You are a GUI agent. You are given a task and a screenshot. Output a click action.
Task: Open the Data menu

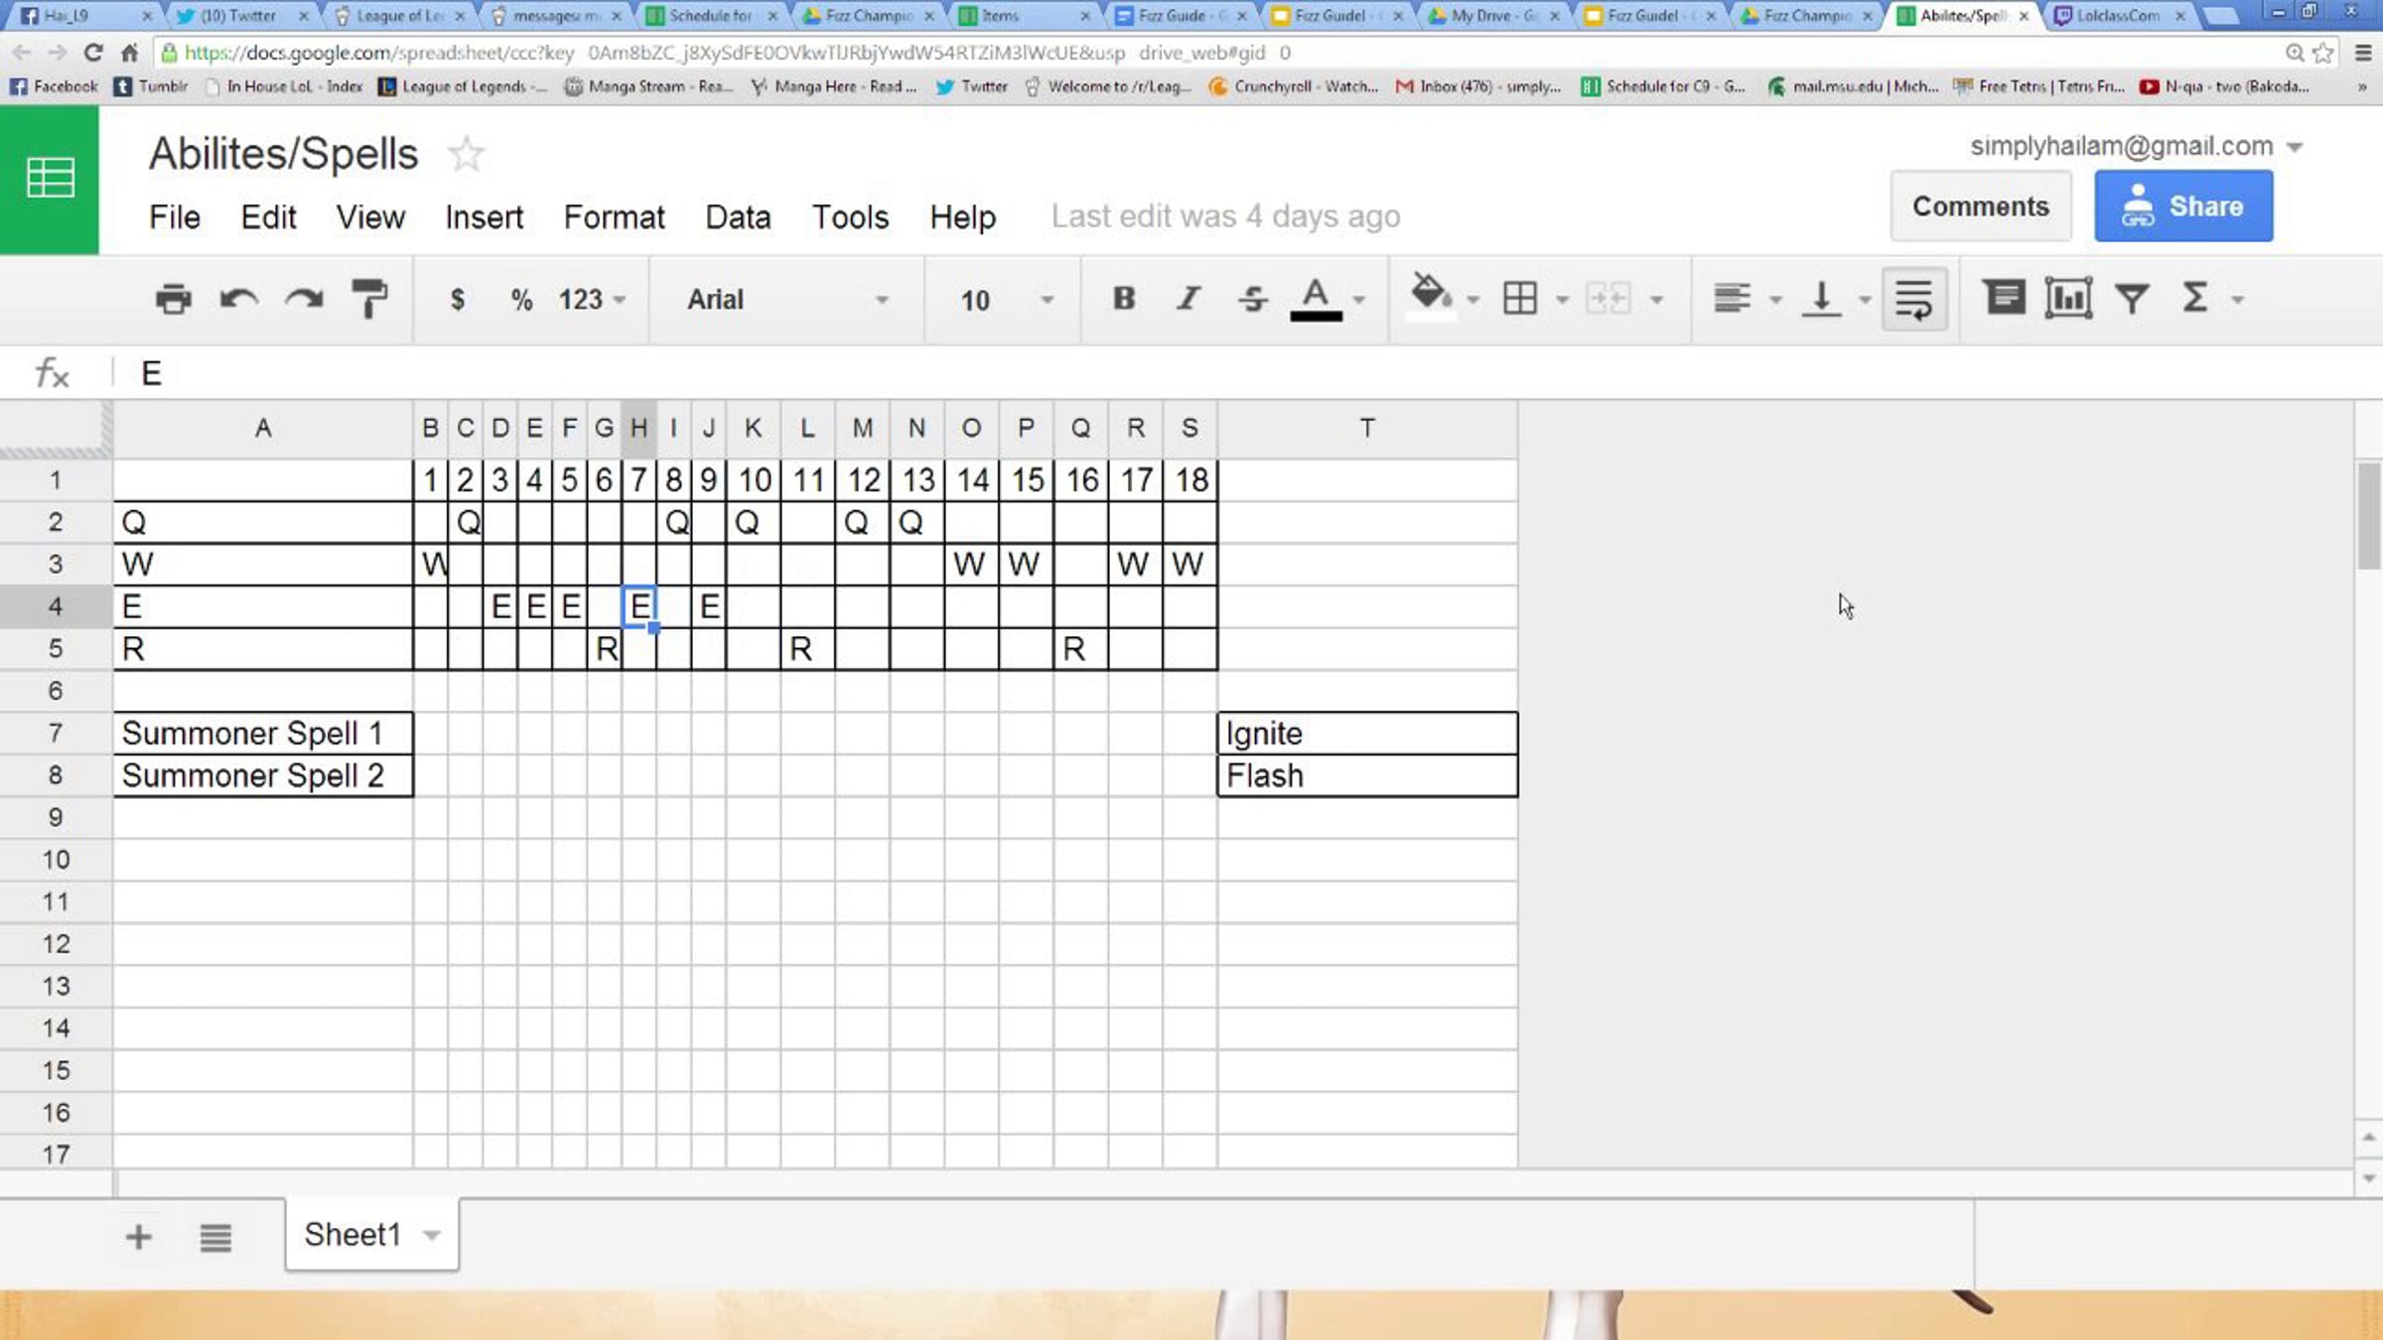click(x=738, y=217)
